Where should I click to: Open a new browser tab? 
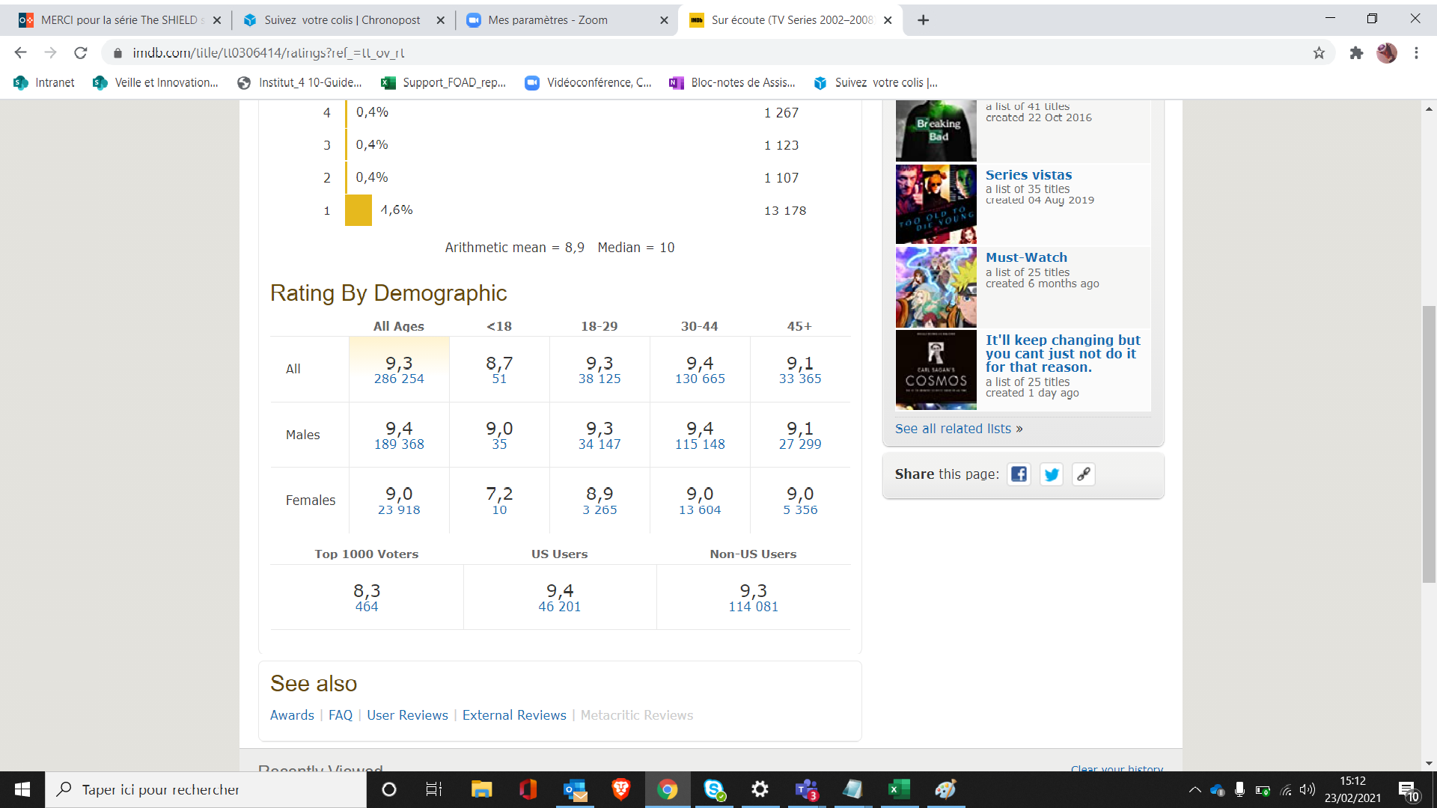(x=924, y=20)
